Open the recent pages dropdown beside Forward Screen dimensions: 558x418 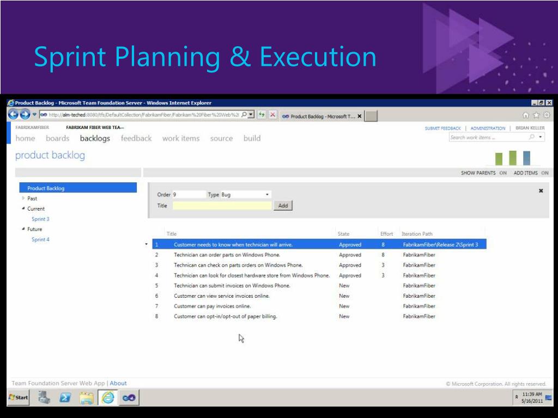(34, 114)
